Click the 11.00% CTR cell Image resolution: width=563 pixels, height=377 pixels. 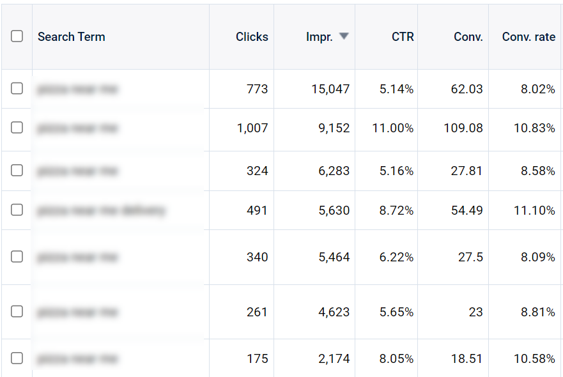click(x=392, y=128)
